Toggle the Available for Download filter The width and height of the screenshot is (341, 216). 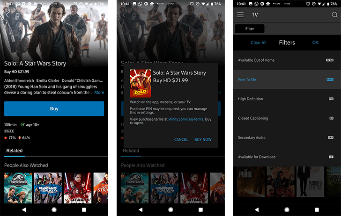(287, 157)
